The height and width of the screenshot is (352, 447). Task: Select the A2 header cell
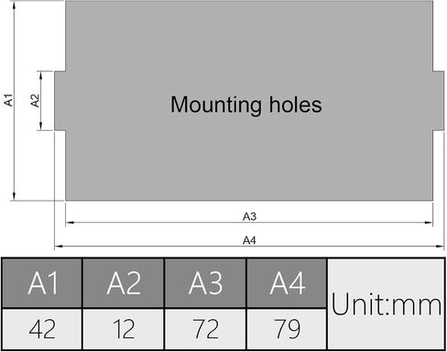[x=124, y=283]
